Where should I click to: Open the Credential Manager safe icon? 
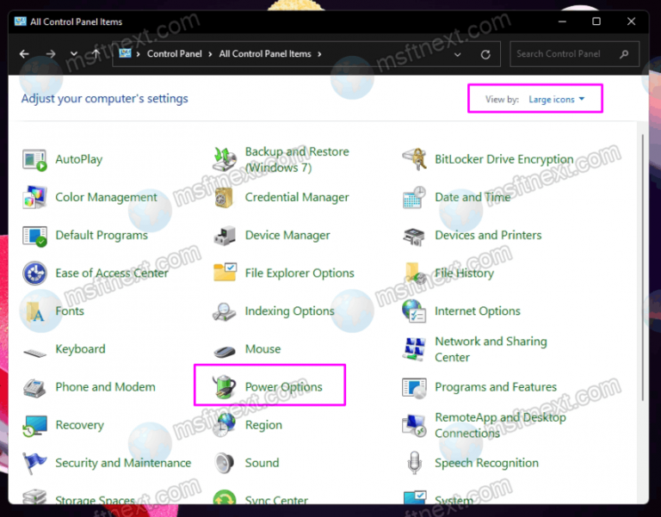point(225,198)
